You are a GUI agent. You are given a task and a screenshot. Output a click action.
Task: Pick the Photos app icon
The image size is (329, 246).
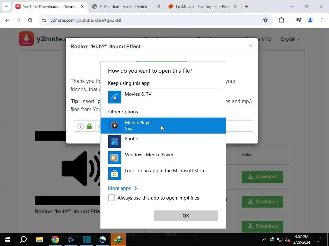(x=115, y=142)
